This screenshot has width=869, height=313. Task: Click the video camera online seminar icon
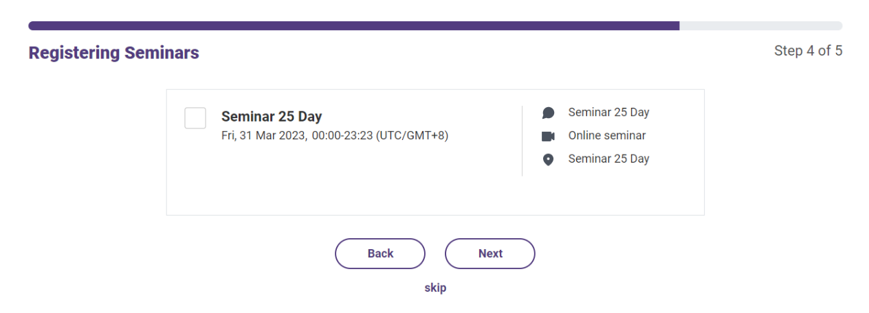(x=548, y=137)
